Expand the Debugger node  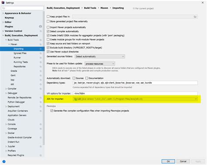coord(6,93)
